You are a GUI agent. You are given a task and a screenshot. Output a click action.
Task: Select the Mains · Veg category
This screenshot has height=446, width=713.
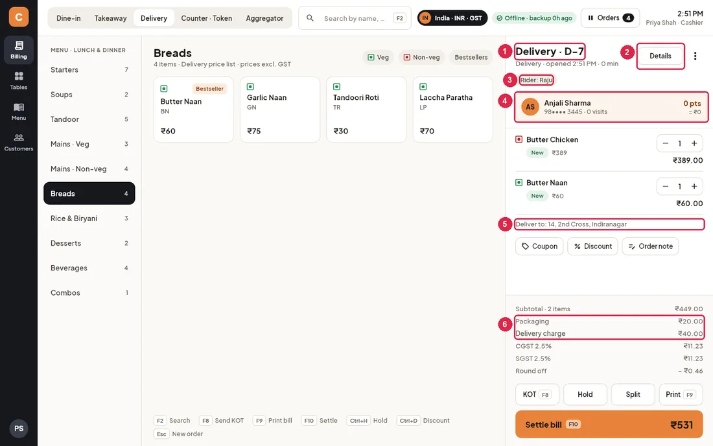coord(89,144)
